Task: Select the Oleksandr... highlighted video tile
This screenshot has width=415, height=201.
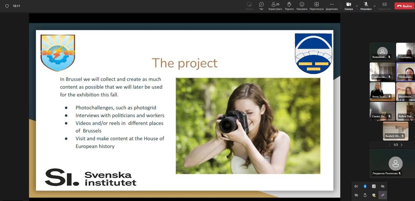Action: [x=405, y=72]
